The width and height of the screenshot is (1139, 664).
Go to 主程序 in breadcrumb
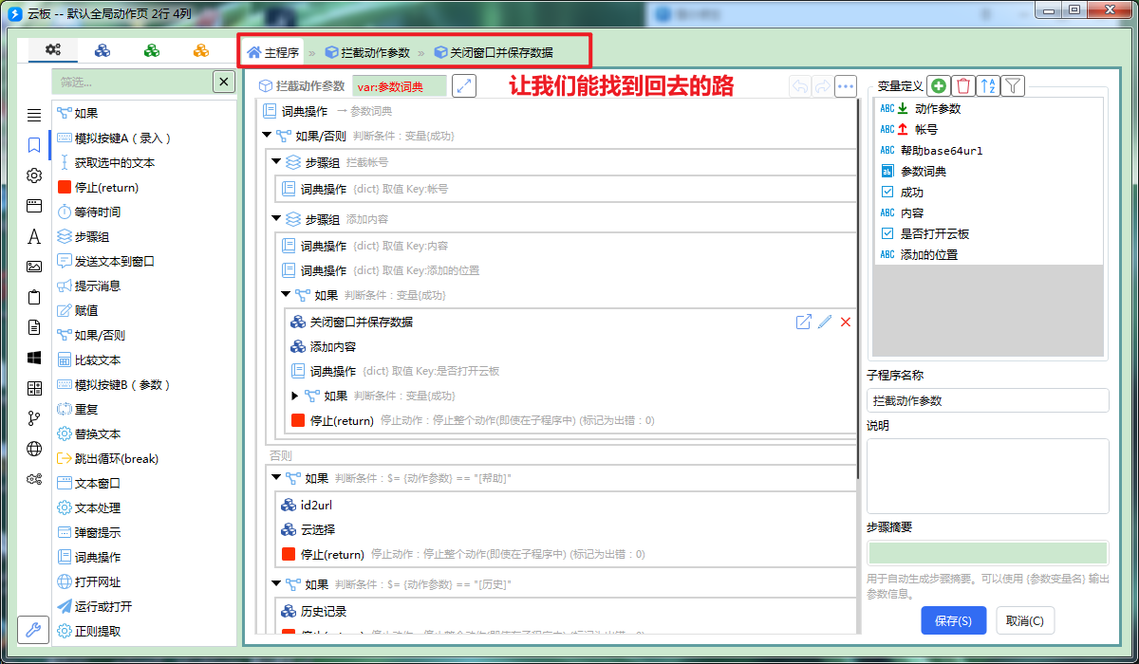[273, 52]
